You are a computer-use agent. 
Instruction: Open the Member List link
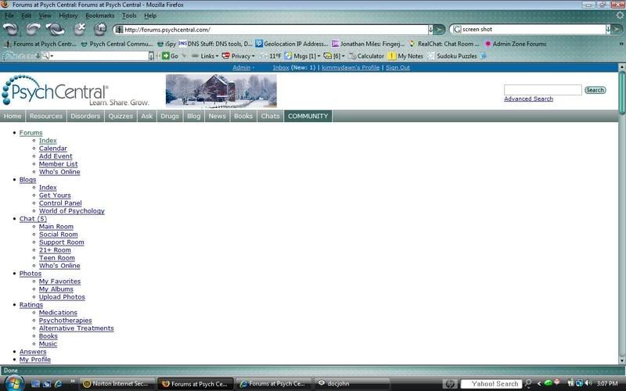click(58, 164)
